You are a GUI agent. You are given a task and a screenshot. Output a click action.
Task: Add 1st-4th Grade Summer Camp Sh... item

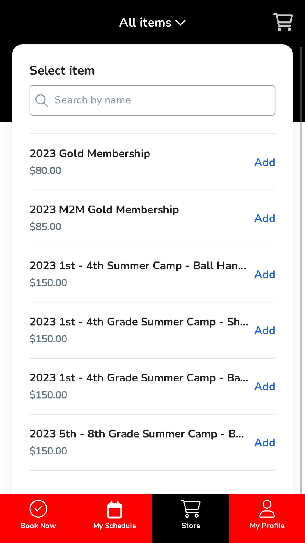pyautogui.click(x=264, y=330)
